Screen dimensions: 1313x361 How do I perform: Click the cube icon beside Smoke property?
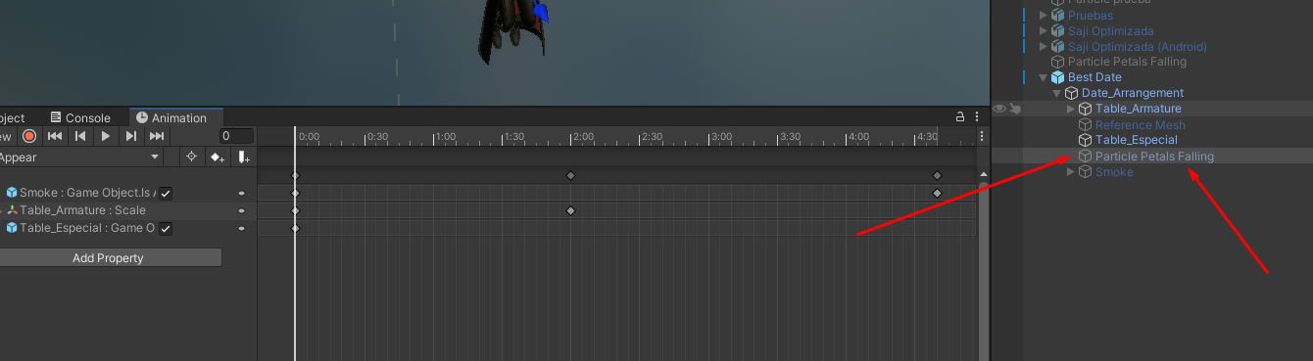coord(12,193)
